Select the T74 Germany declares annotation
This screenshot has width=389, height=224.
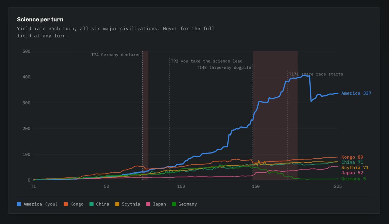(116, 55)
